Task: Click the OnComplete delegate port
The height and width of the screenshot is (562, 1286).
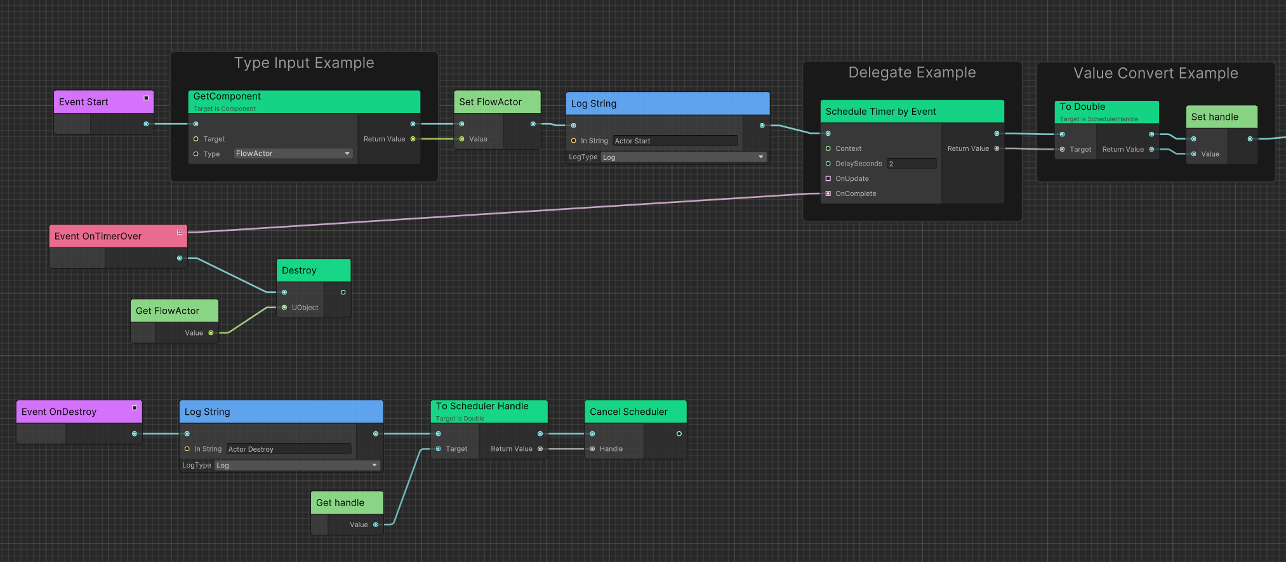Action: pos(828,193)
